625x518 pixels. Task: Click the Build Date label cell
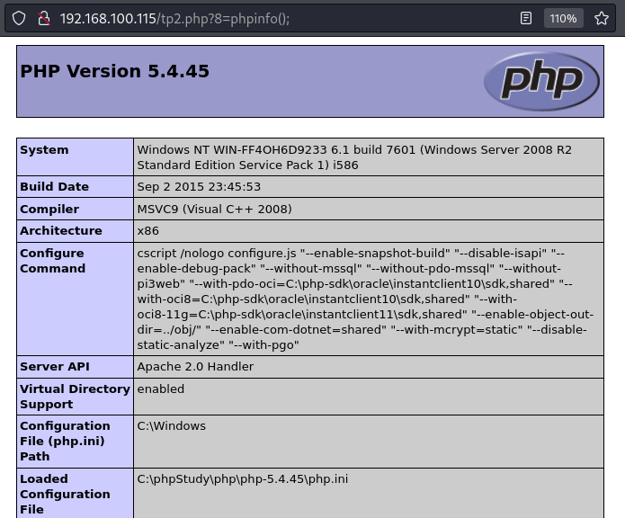tap(54, 187)
